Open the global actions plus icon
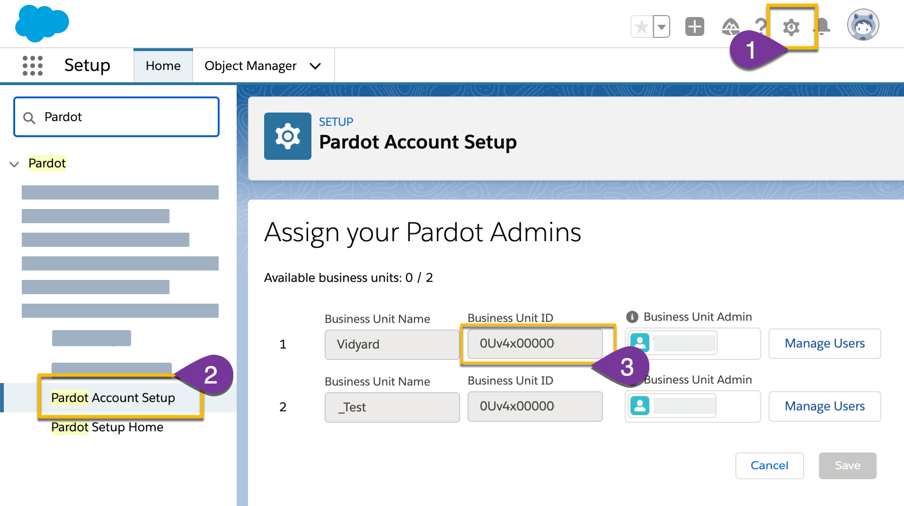 point(694,26)
